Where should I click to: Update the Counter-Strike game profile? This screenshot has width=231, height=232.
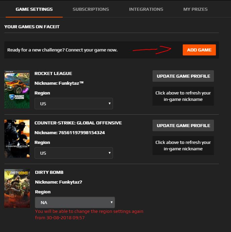click(183, 125)
